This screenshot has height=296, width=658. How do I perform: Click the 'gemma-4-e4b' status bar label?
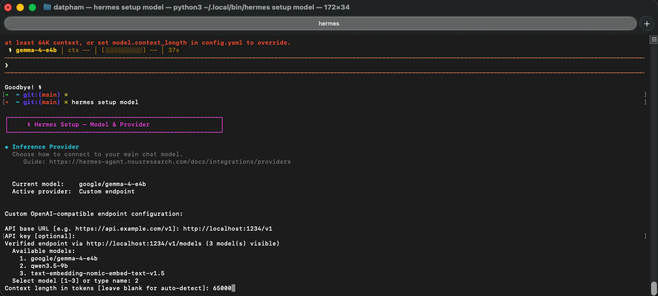click(36, 50)
